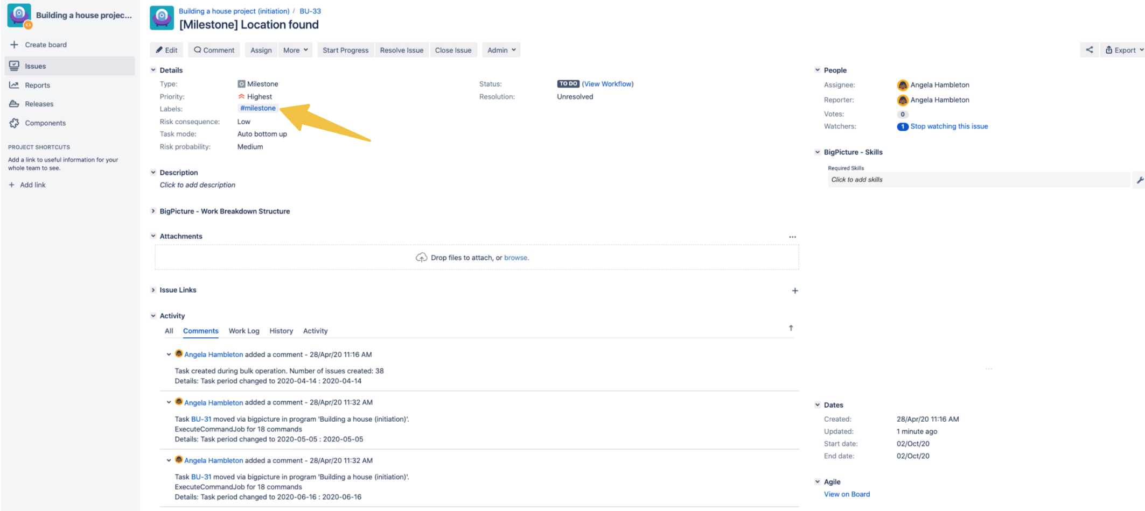Select the Issues icon in the sidebar
This screenshot has width=1145, height=511.
pyautogui.click(x=15, y=66)
